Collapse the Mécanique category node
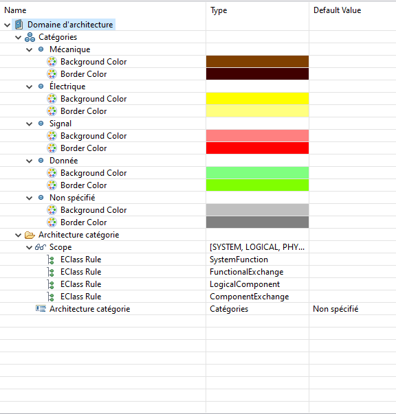Image resolution: width=396 pixels, height=414 pixels. point(30,49)
